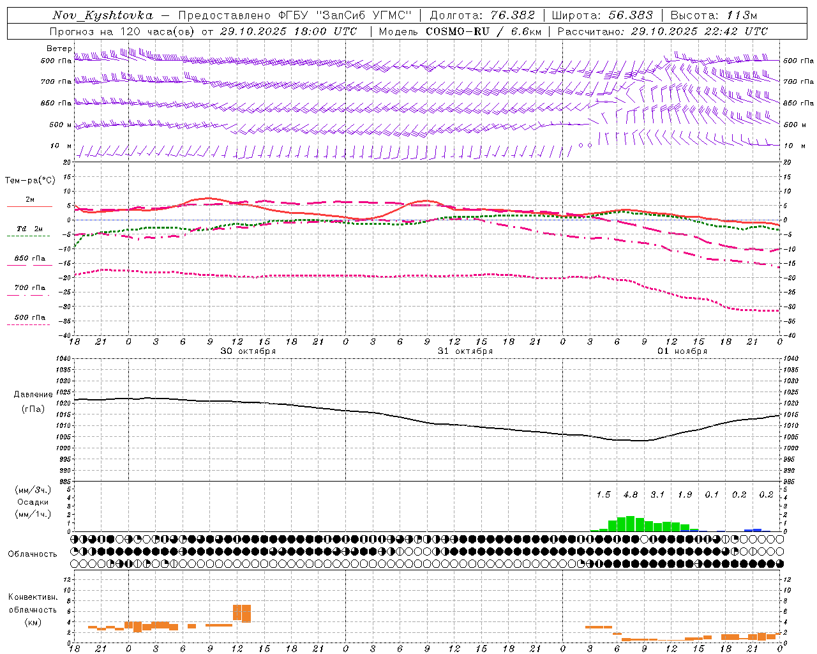Screen dimensions: 817x654
Task: Click the dotted magenta line sample under 500 гПа legend
Action: (x=28, y=324)
